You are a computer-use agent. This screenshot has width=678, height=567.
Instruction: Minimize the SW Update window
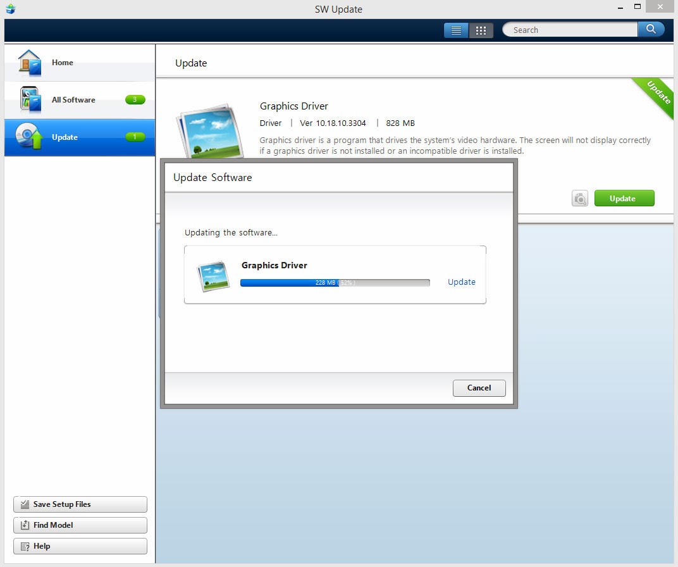tap(620, 8)
